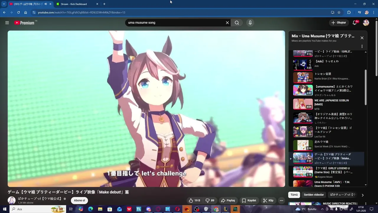Open media controls icon in toolbar
This screenshot has width=378, height=213.
point(359,12)
